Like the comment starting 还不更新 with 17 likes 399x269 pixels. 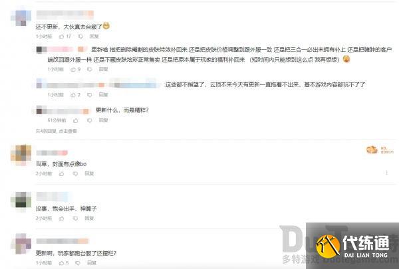click(x=62, y=37)
